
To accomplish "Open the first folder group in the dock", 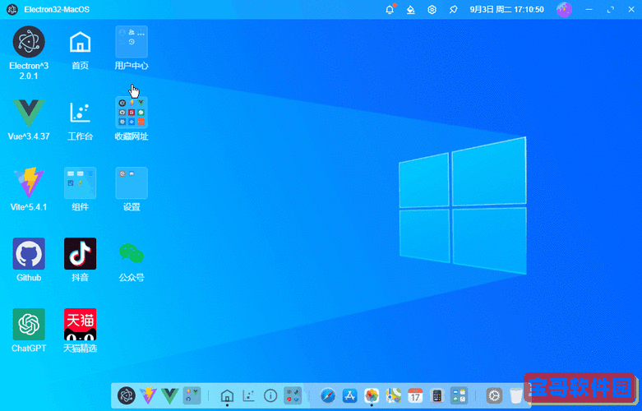I will 192,396.
